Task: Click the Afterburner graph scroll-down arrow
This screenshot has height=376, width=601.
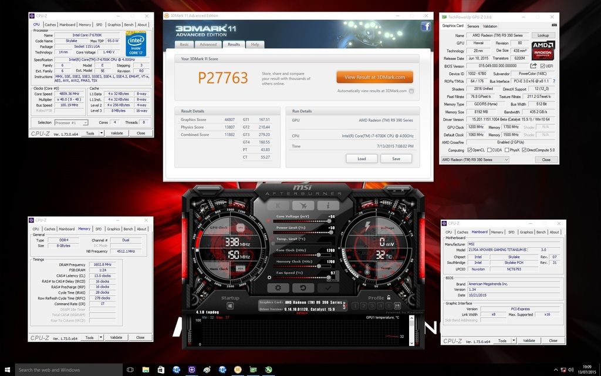Action: click(411, 343)
